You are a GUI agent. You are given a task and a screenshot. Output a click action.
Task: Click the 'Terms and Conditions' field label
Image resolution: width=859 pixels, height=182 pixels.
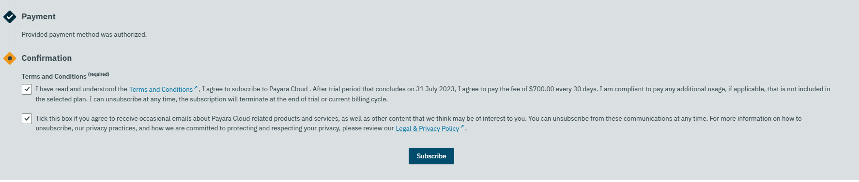tap(54, 76)
